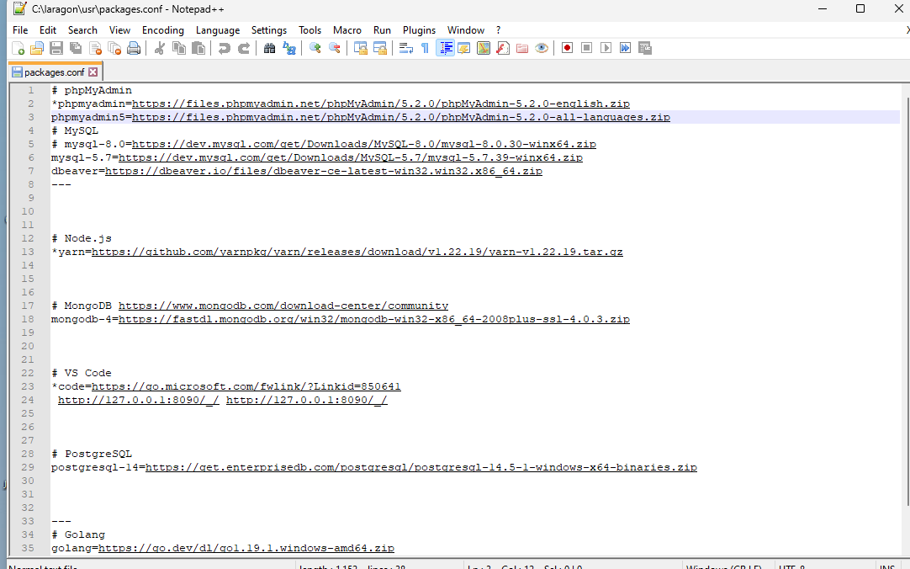Click the go1.19.1.windows-amd64.zip link

click(246, 548)
